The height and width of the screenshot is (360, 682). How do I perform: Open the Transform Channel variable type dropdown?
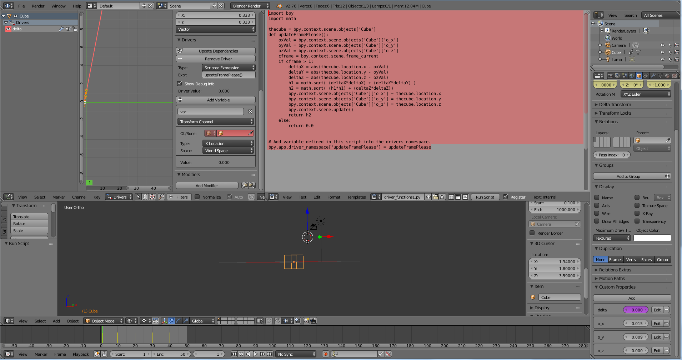pyautogui.click(x=216, y=121)
